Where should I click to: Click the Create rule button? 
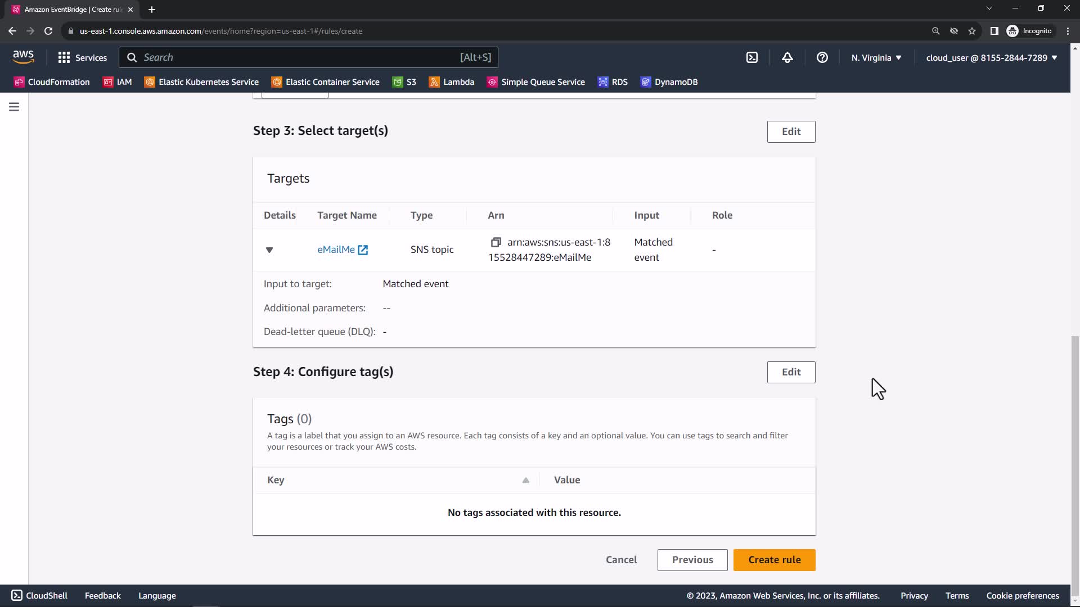pyautogui.click(x=774, y=560)
